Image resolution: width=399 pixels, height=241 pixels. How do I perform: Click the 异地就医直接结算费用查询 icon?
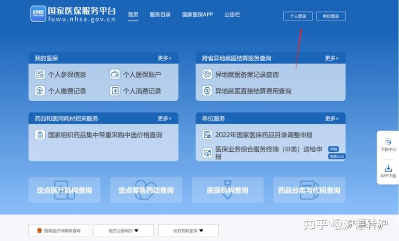[207, 91]
